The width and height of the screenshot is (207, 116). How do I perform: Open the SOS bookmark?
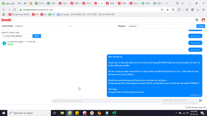click(52, 15)
